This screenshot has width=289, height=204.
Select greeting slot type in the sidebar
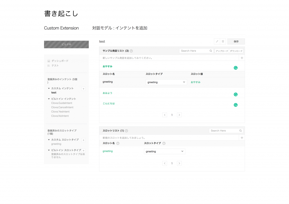pos(56,144)
